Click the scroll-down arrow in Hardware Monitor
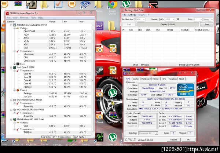 (x=93, y=133)
